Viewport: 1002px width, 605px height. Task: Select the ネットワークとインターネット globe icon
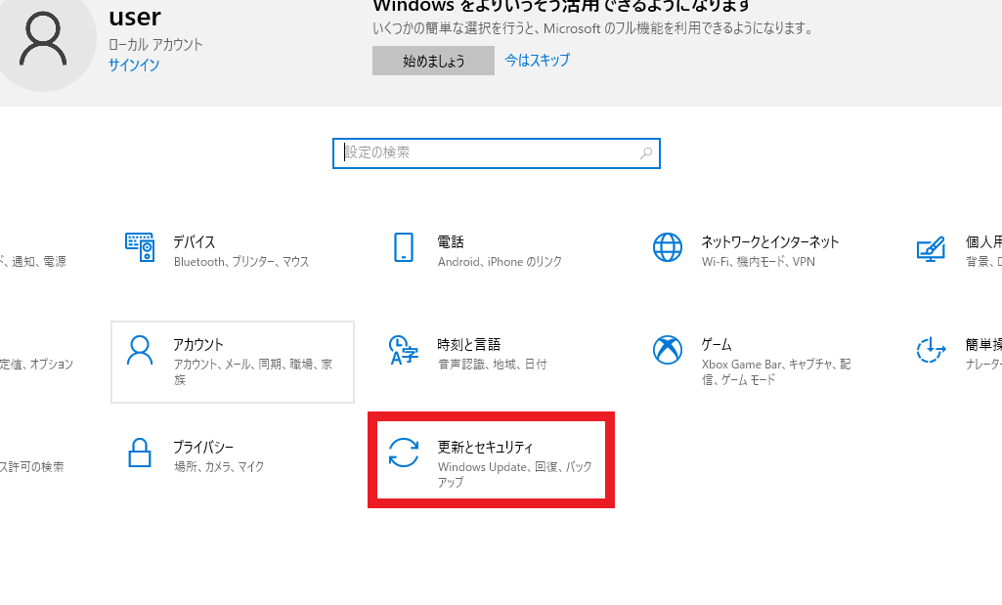[x=668, y=247]
